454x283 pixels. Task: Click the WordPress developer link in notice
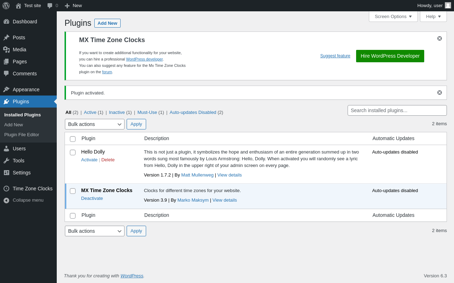(x=144, y=59)
